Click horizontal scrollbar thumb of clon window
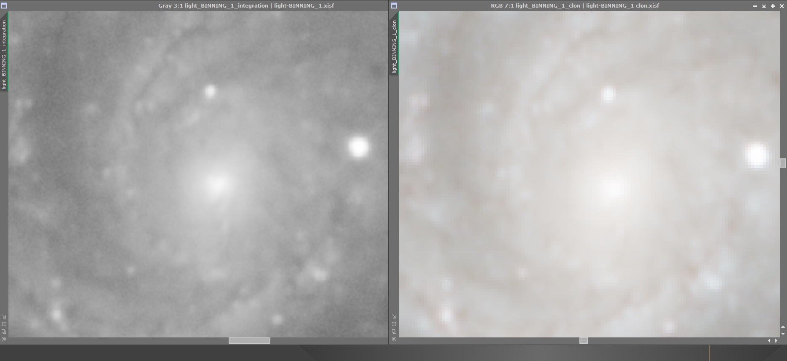The image size is (787, 361). [x=584, y=340]
